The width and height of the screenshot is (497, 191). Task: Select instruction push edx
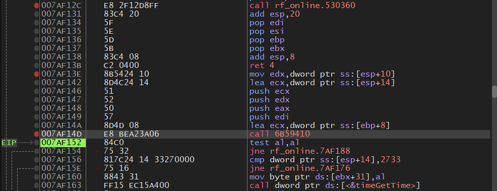pos(270,100)
